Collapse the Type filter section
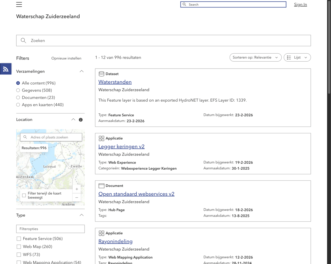The width and height of the screenshot is (331, 264). (81, 215)
